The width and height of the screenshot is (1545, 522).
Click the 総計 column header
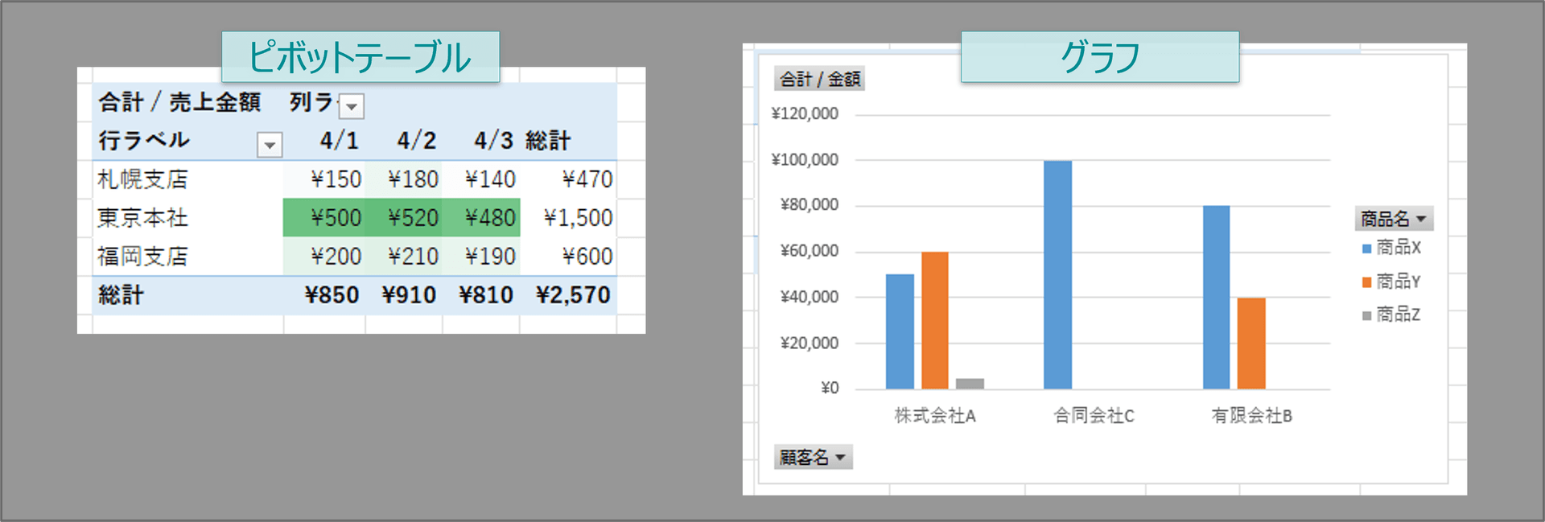548,141
